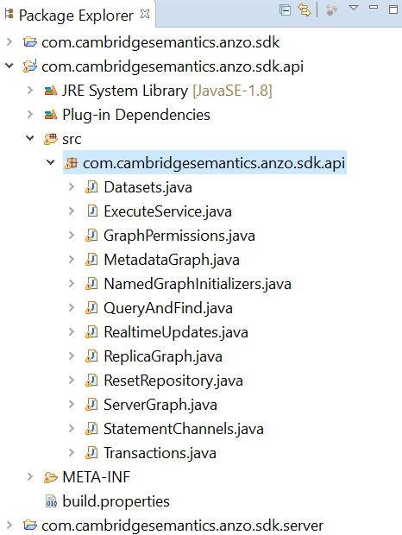402x535 pixels.
Task: Expand the com.cambridgesemantics.anzo.sdk project
Action: (9, 42)
